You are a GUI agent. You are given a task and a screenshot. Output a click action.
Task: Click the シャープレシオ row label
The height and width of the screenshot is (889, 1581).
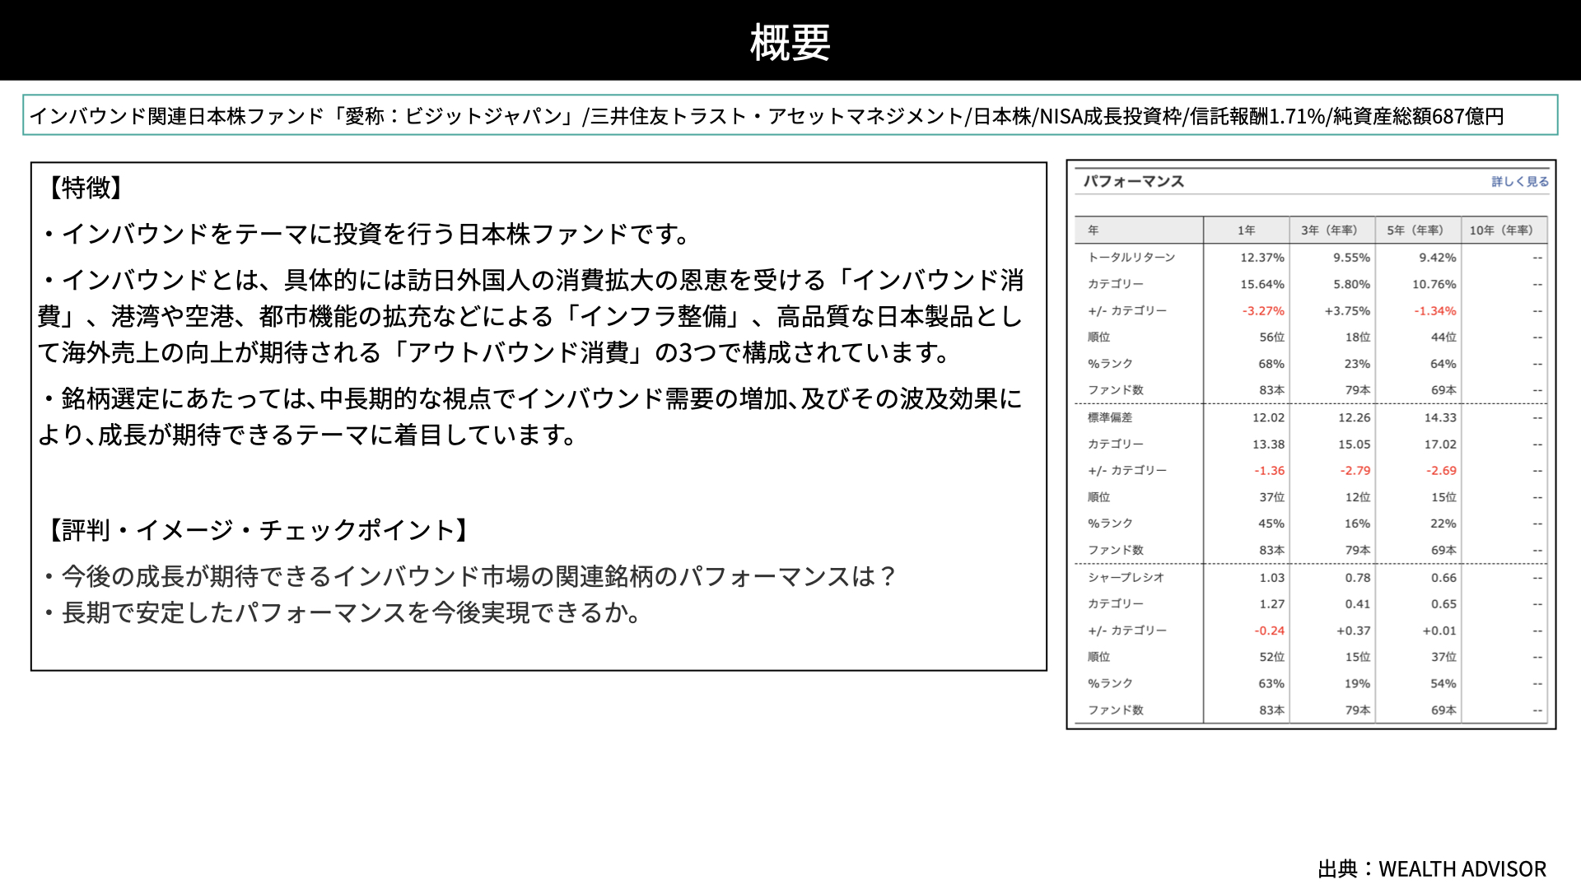(x=1126, y=578)
